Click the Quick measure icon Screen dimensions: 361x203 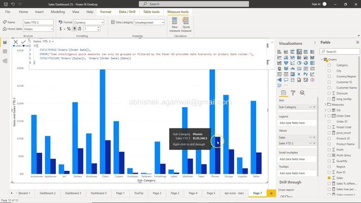tap(186, 25)
